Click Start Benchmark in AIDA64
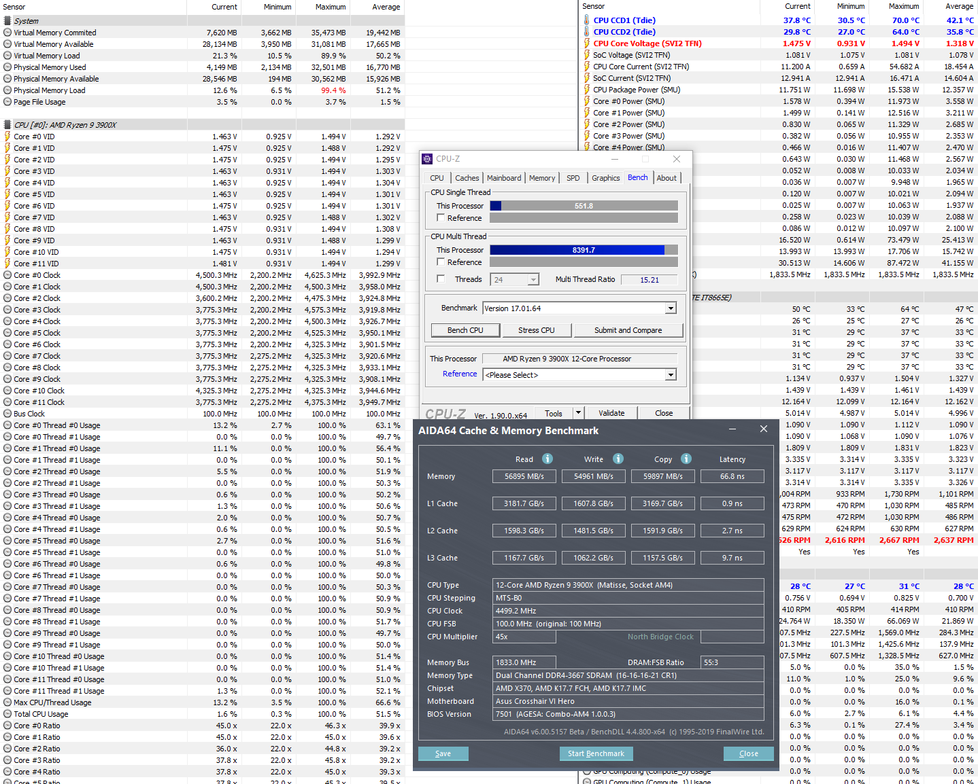 point(596,753)
